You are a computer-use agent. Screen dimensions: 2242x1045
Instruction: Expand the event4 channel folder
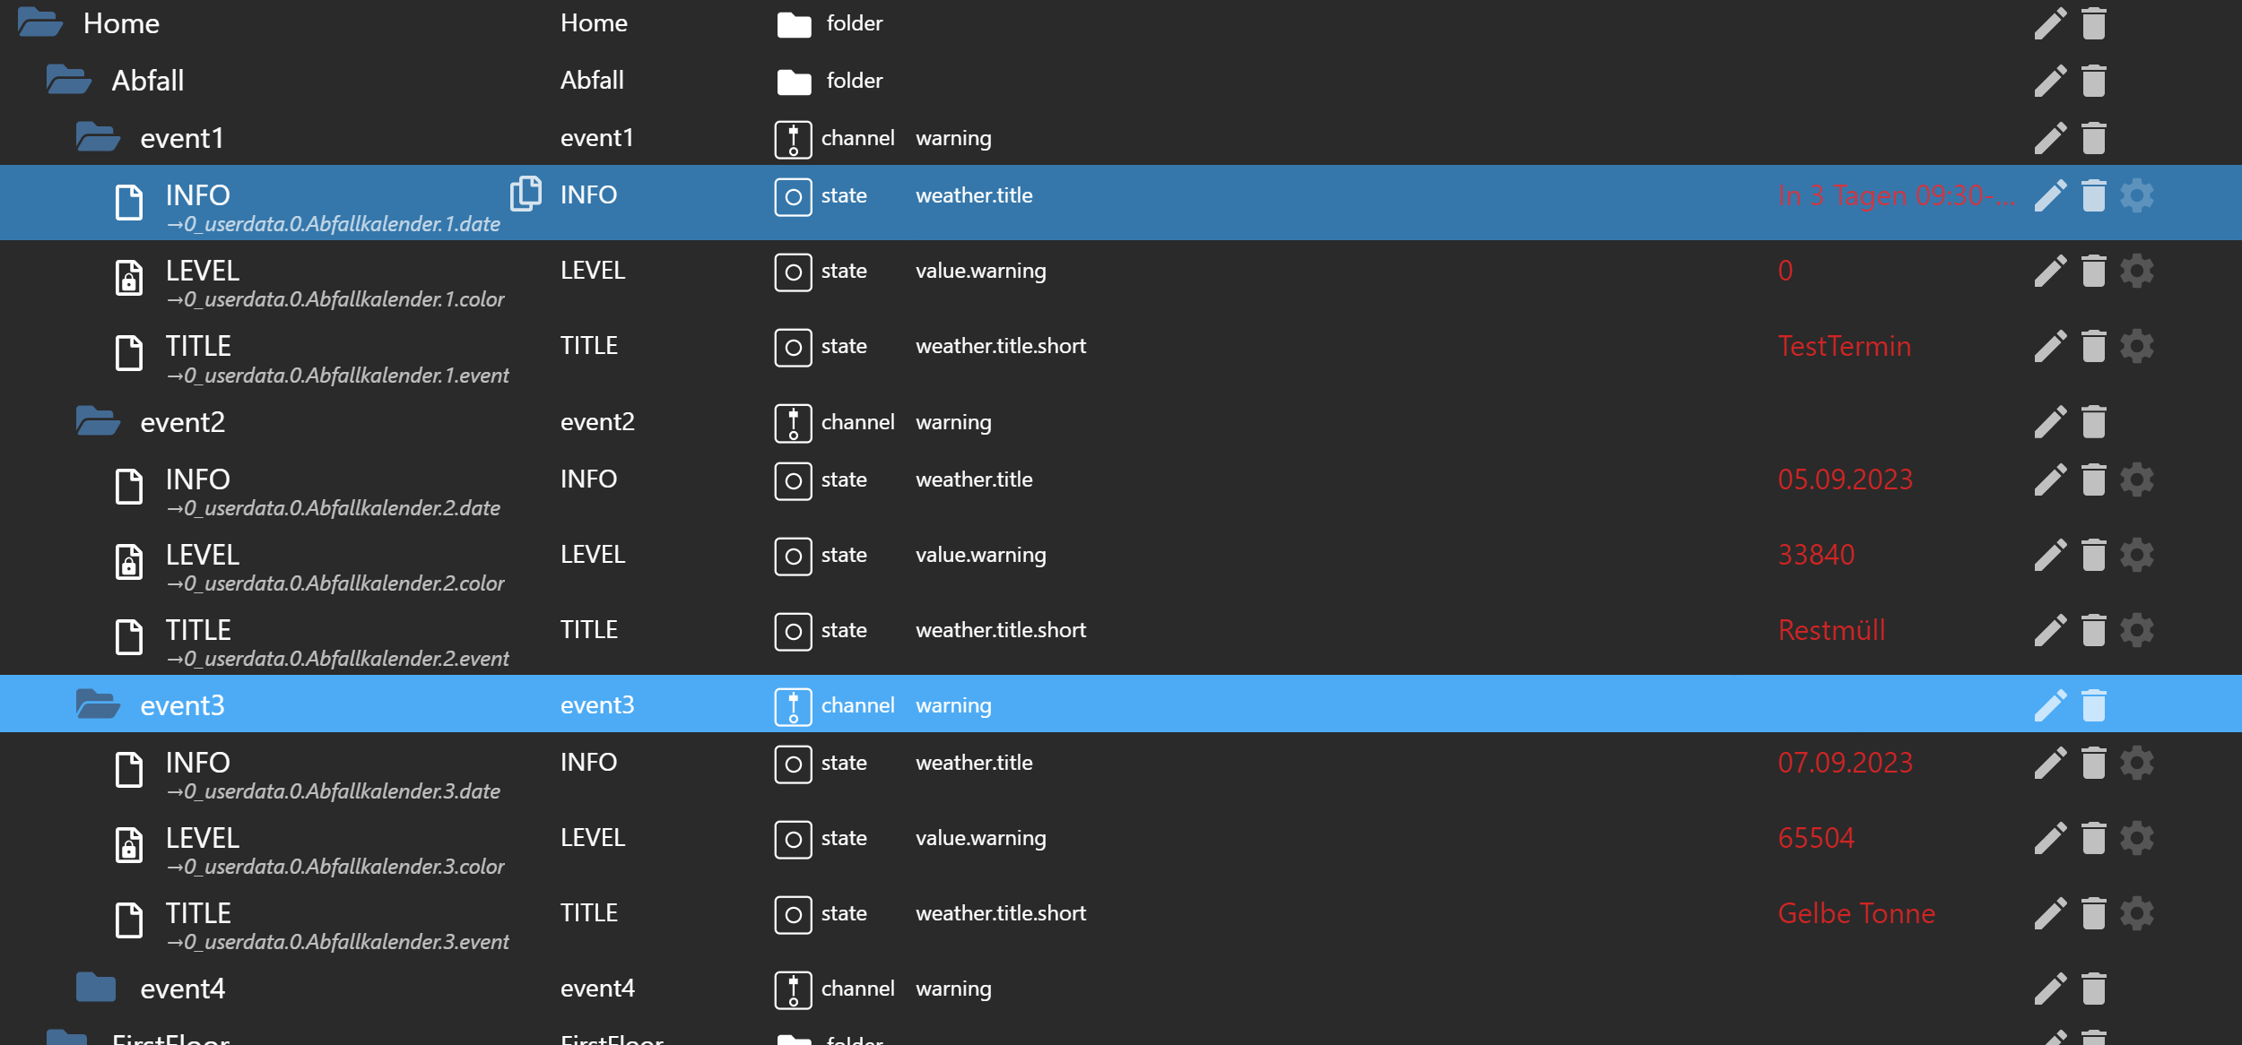97,989
